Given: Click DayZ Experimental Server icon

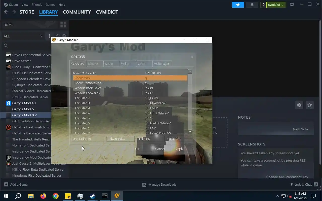Looking at the screenshot, I should pos(8,55).
